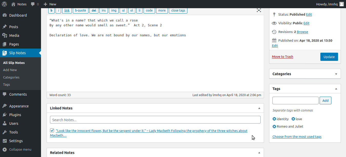Insert ins tag
Screen dimensions: 346x157
pyautogui.click(x=104, y=10)
